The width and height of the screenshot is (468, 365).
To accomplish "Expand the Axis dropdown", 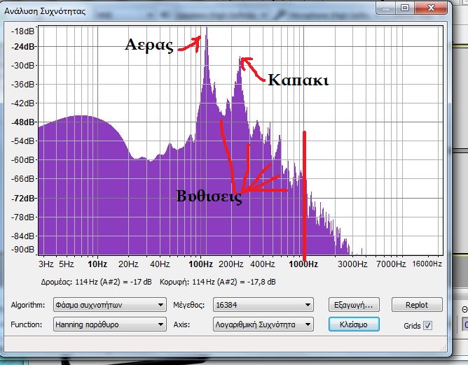I will click(x=263, y=324).
